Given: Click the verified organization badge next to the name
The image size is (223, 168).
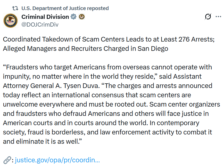Looking at the screenshot, I should [x=74, y=17].
